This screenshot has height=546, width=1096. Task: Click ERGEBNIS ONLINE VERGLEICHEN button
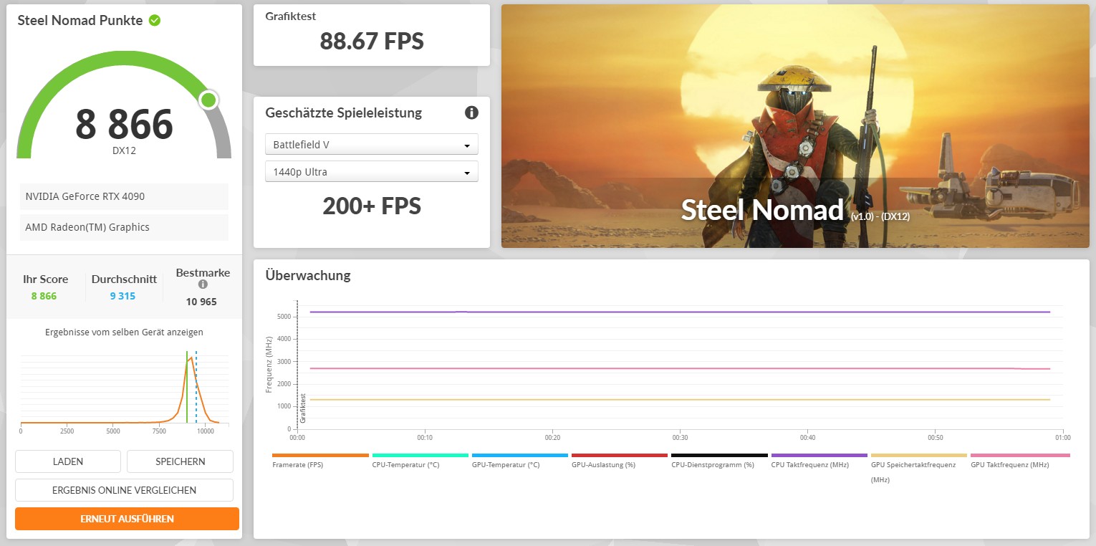(x=125, y=490)
